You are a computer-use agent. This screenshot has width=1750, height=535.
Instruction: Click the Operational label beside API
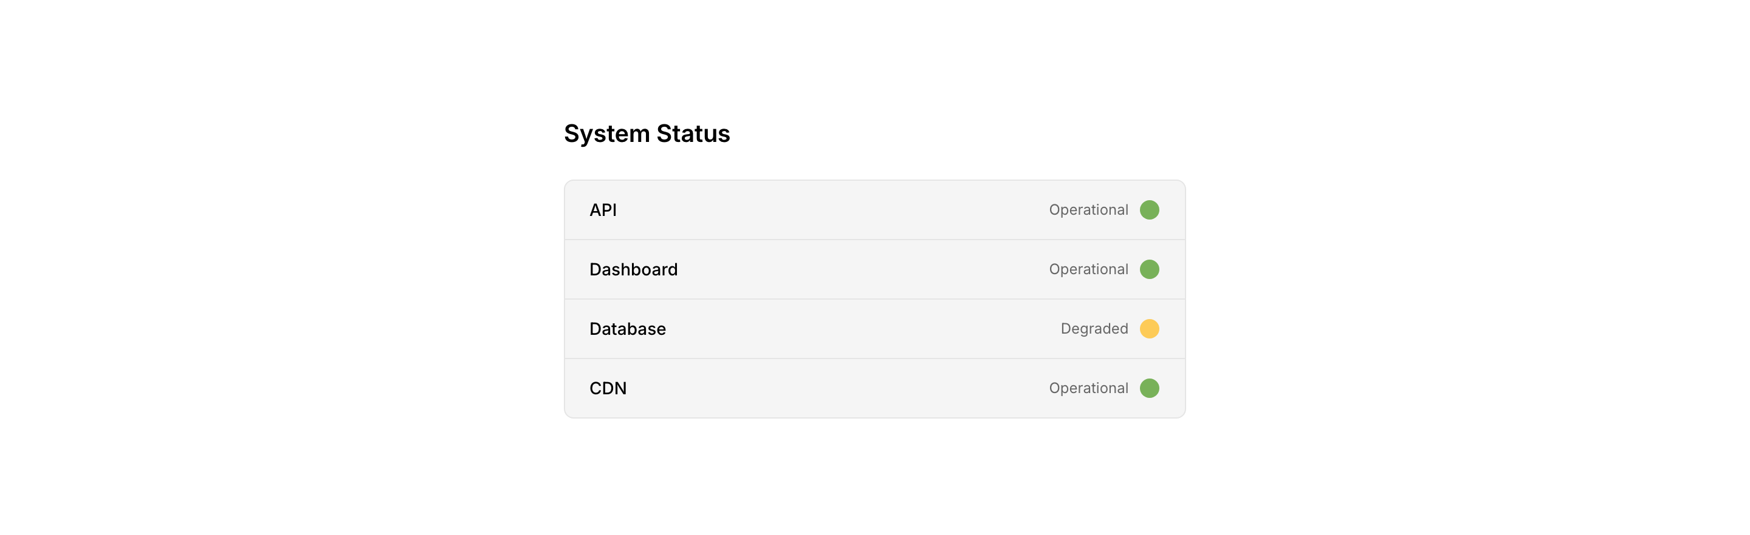[x=1088, y=210]
